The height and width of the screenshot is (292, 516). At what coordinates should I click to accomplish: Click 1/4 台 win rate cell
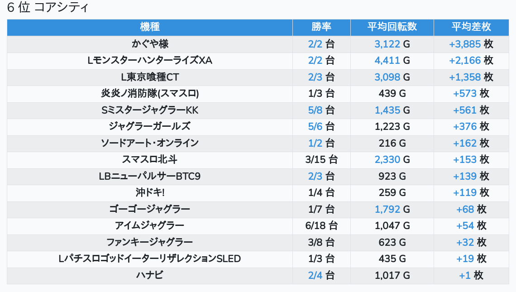tap(321, 192)
